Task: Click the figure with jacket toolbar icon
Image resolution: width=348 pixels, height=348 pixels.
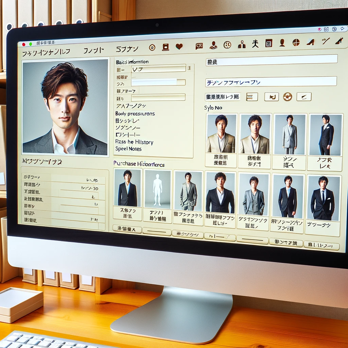Action: tap(242, 45)
